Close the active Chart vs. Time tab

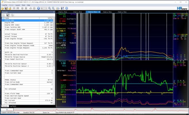(x=99, y=12)
